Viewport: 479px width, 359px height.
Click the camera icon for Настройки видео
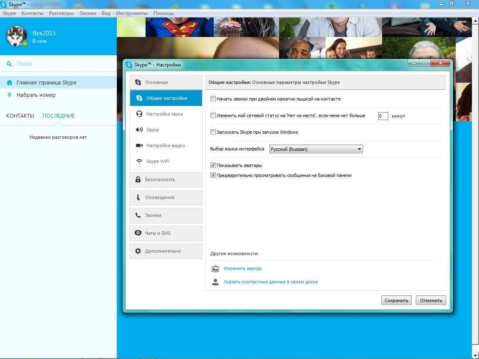[x=139, y=145]
